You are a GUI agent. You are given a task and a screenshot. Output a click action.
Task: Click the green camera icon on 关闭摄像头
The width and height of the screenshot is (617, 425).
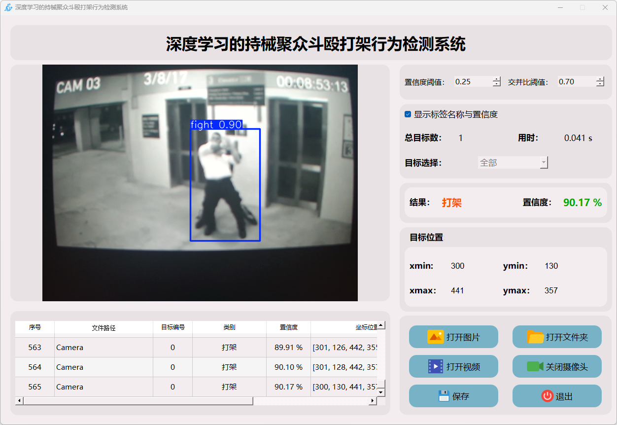point(535,366)
